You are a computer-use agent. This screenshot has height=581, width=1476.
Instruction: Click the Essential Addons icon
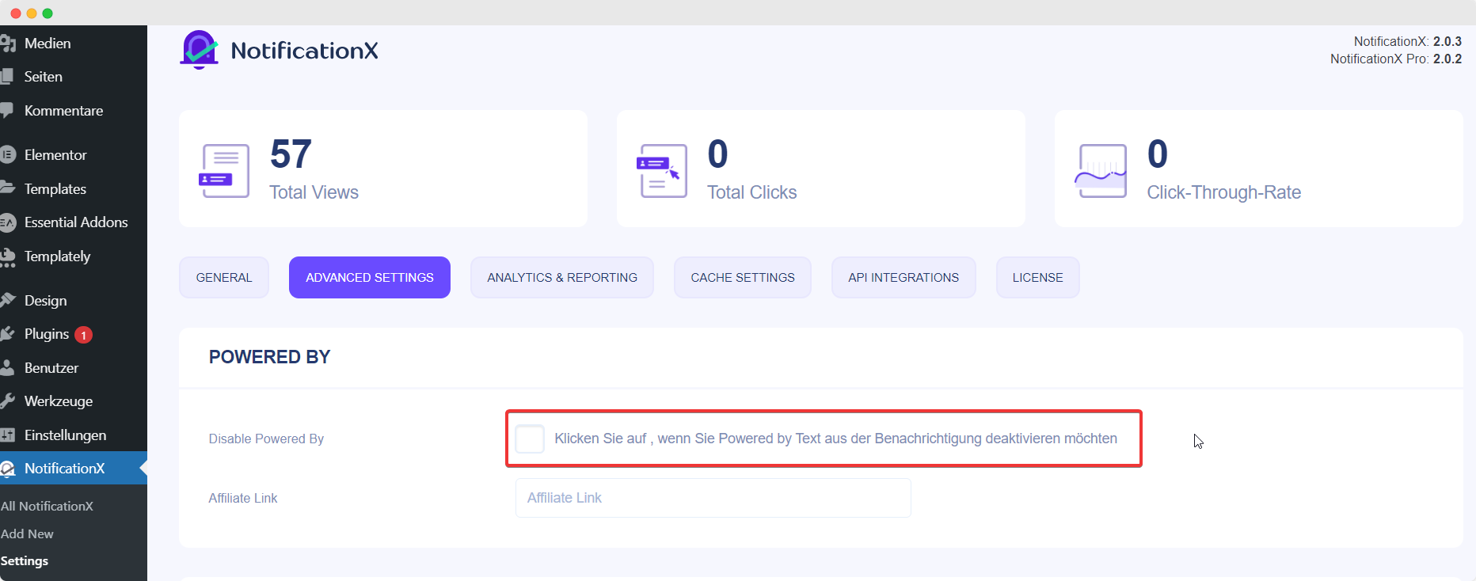[x=8, y=222]
